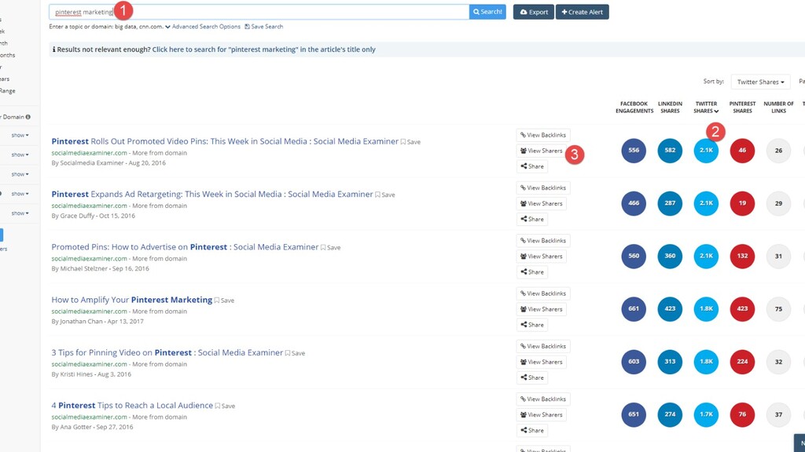Open 'How to Amplify Your Pinterest Marketing' article

[131, 300]
